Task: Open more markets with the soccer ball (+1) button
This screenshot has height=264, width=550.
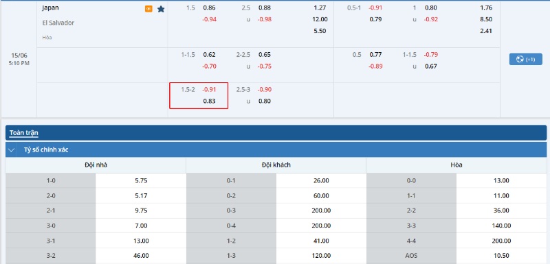Action: 525,60
